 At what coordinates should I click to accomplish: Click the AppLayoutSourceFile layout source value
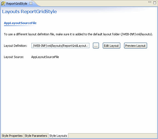[x=45, y=57]
